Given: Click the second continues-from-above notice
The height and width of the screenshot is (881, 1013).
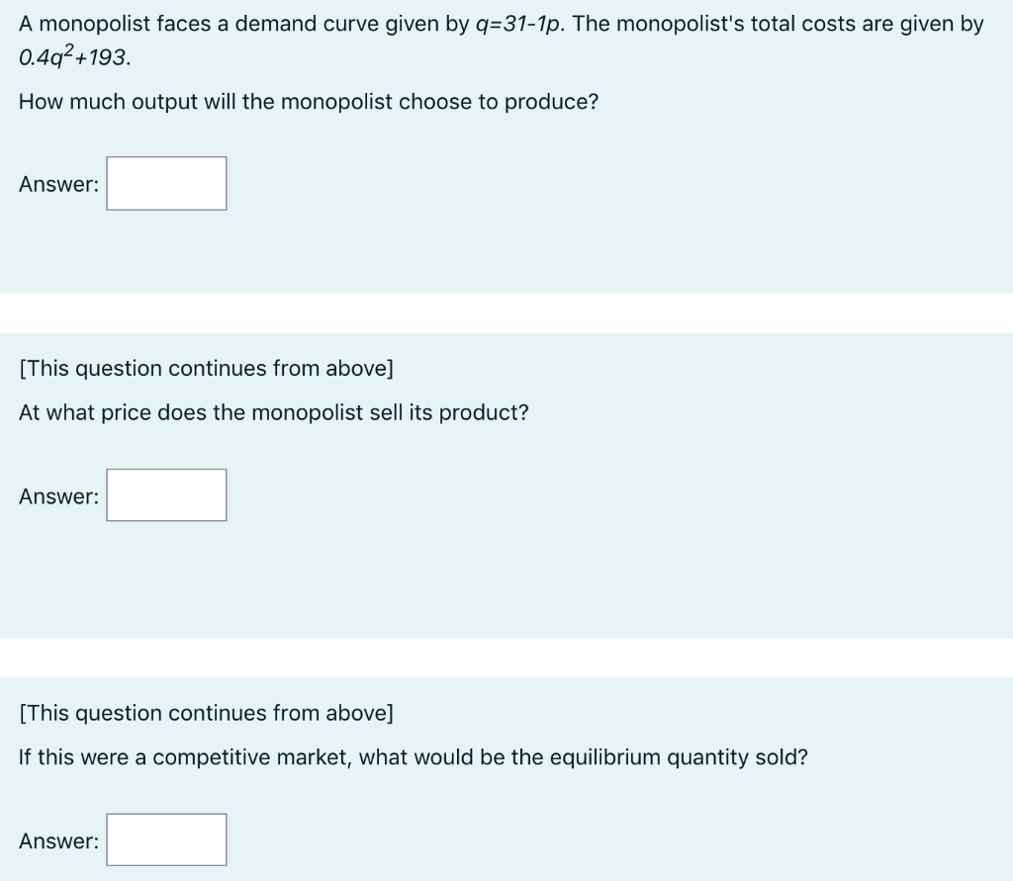Looking at the screenshot, I should [x=205, y=713].
